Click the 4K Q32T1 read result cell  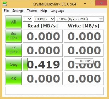click(43, 50)
